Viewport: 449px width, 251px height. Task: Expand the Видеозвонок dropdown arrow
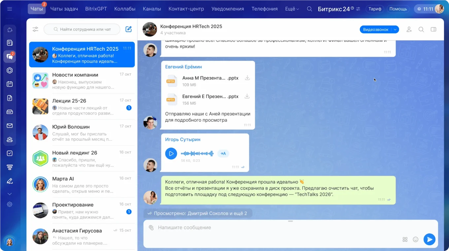pyautogui.click(x=395, y=30)
